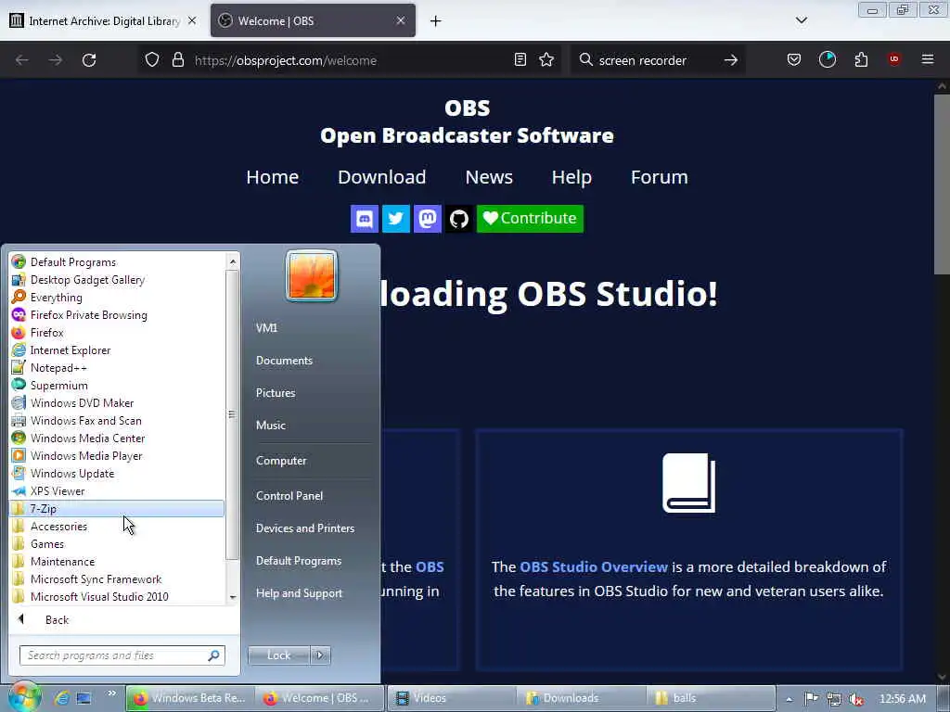The width and height of the screenshot is (950, 712).
Task: Click the Windows Start orb
Action: [23, 697]
